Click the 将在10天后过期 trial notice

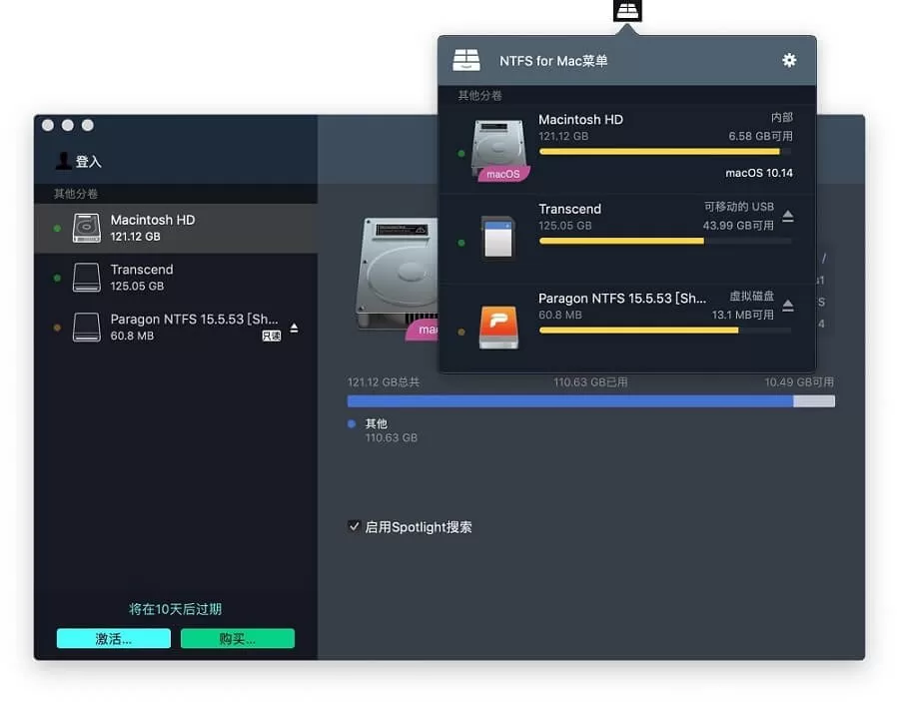coord(176,609)
